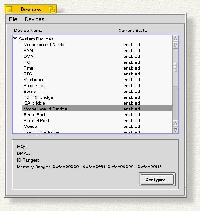
Task: Select the PCI-PCI bridge entry
Action: pyautogui.click(x=97, y=97)
